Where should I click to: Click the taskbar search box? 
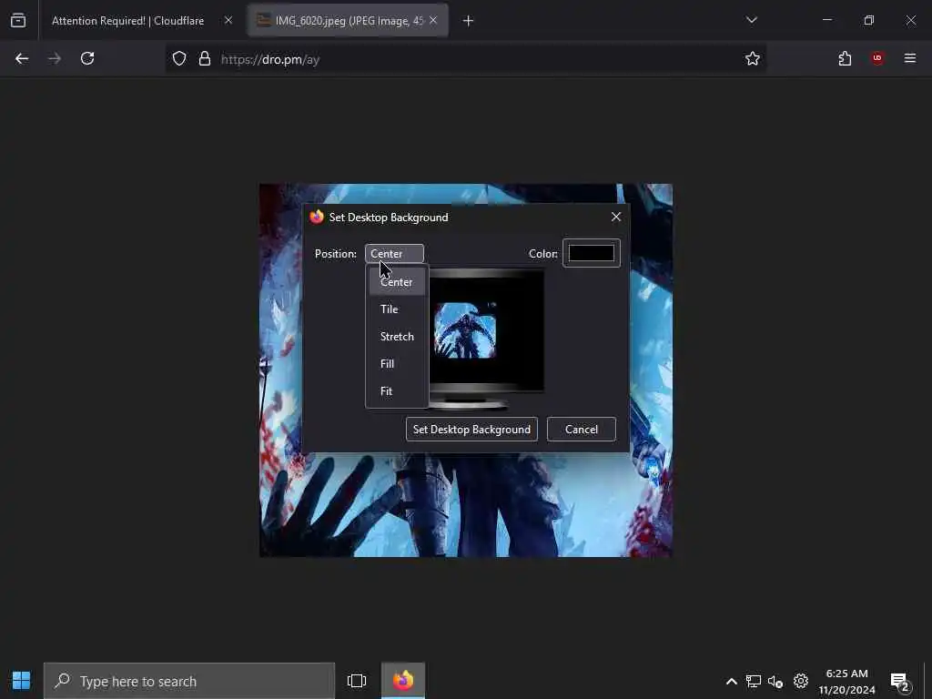click(189, 681)
